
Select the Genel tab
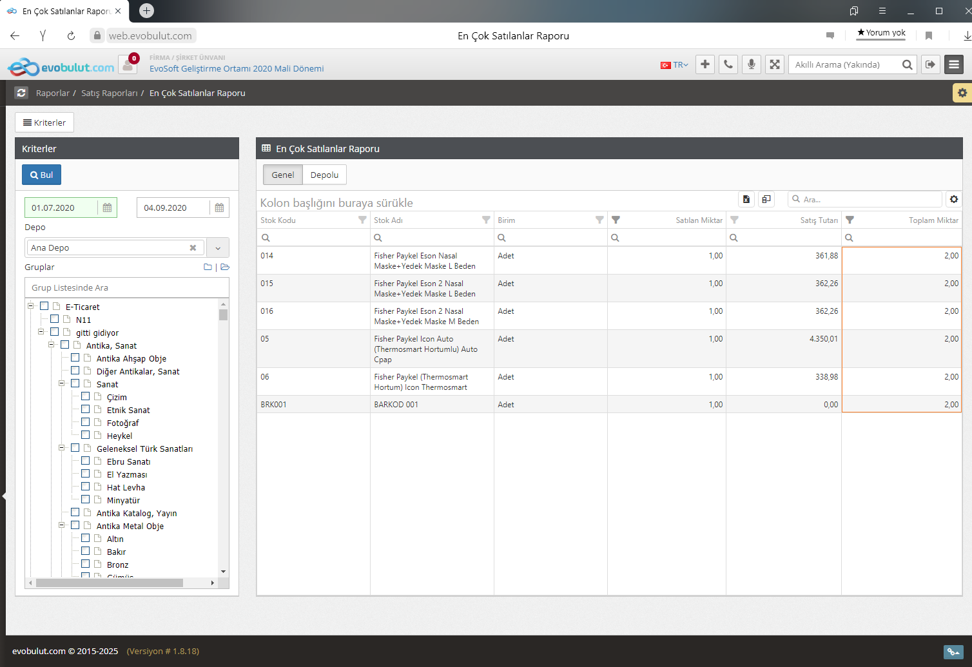(x=282, y=175)
